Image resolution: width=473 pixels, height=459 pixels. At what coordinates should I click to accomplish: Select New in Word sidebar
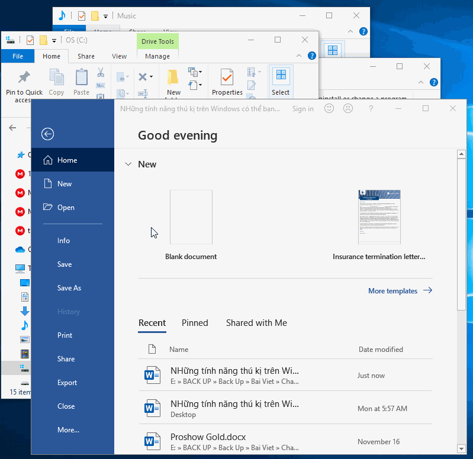pyautogui.click(x=73, y=183)
